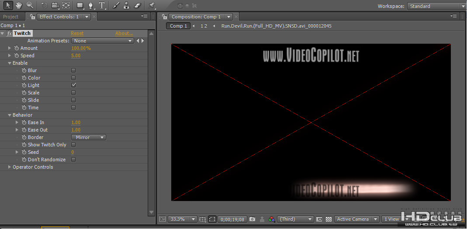Image resolution: width=467 pixels, height=229 pixels.
Task: Open the Workspace Standard dropdown
Action: [x=437, y=6]
